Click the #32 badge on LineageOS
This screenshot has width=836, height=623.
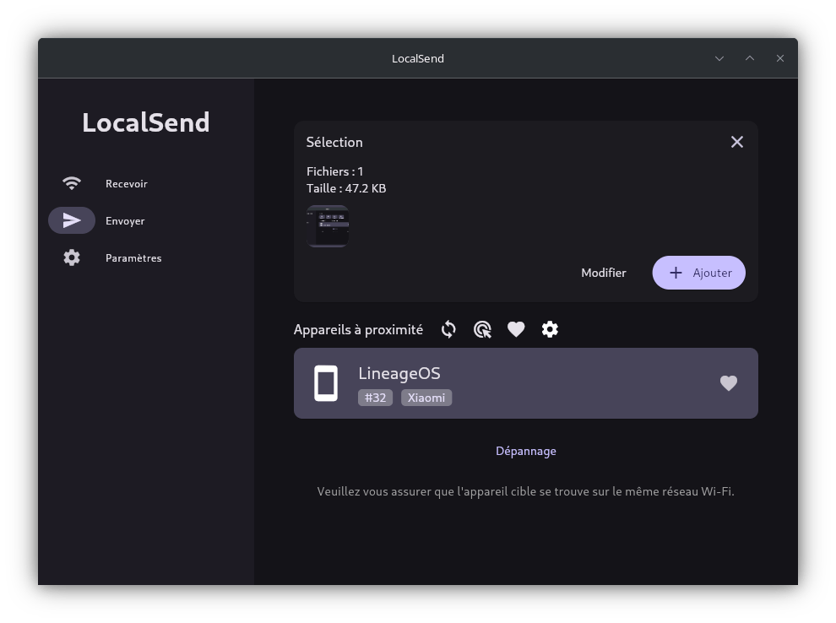375,397
